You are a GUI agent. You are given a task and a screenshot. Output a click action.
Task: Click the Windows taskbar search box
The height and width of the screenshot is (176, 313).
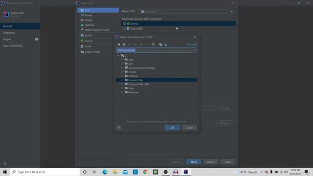coord(45,172)
